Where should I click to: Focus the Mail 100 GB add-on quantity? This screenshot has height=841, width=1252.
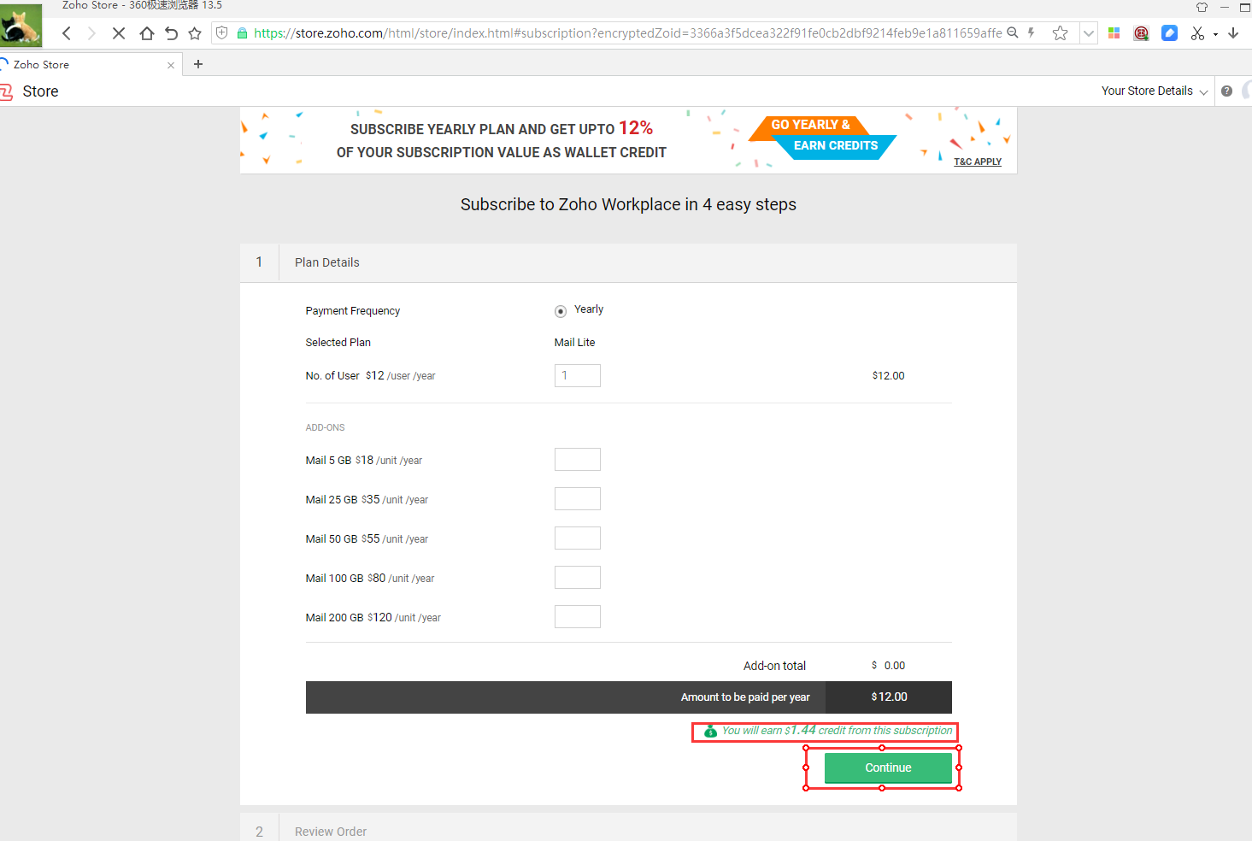(x=578, y=577)
